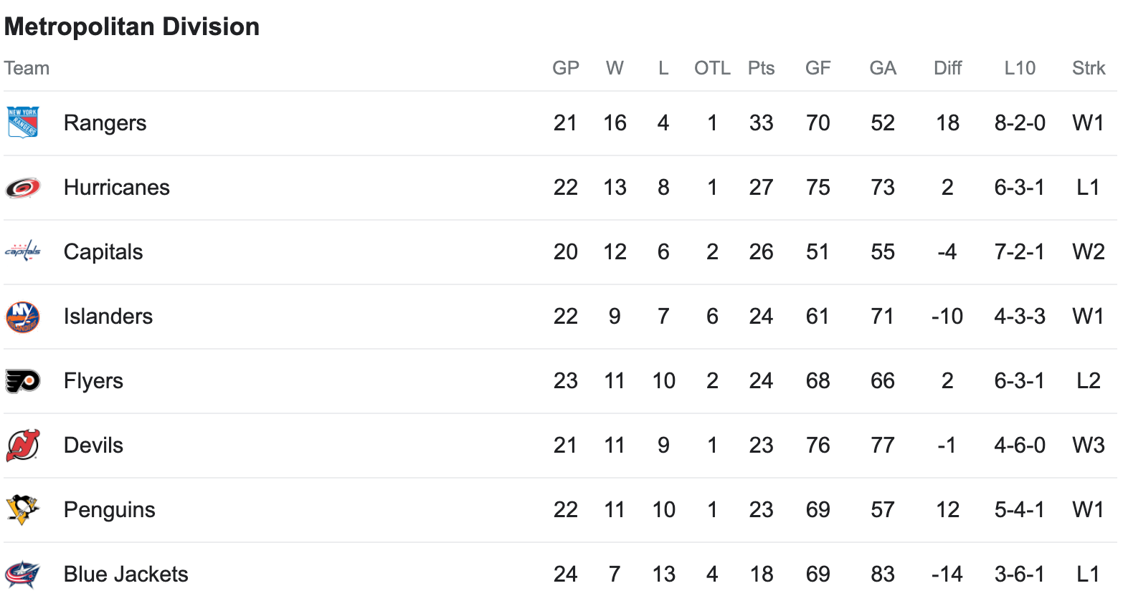Select the Washington Capitals logo
Image resolution: width=1123 pixels, height=606 pixels.
pos(23,251)
